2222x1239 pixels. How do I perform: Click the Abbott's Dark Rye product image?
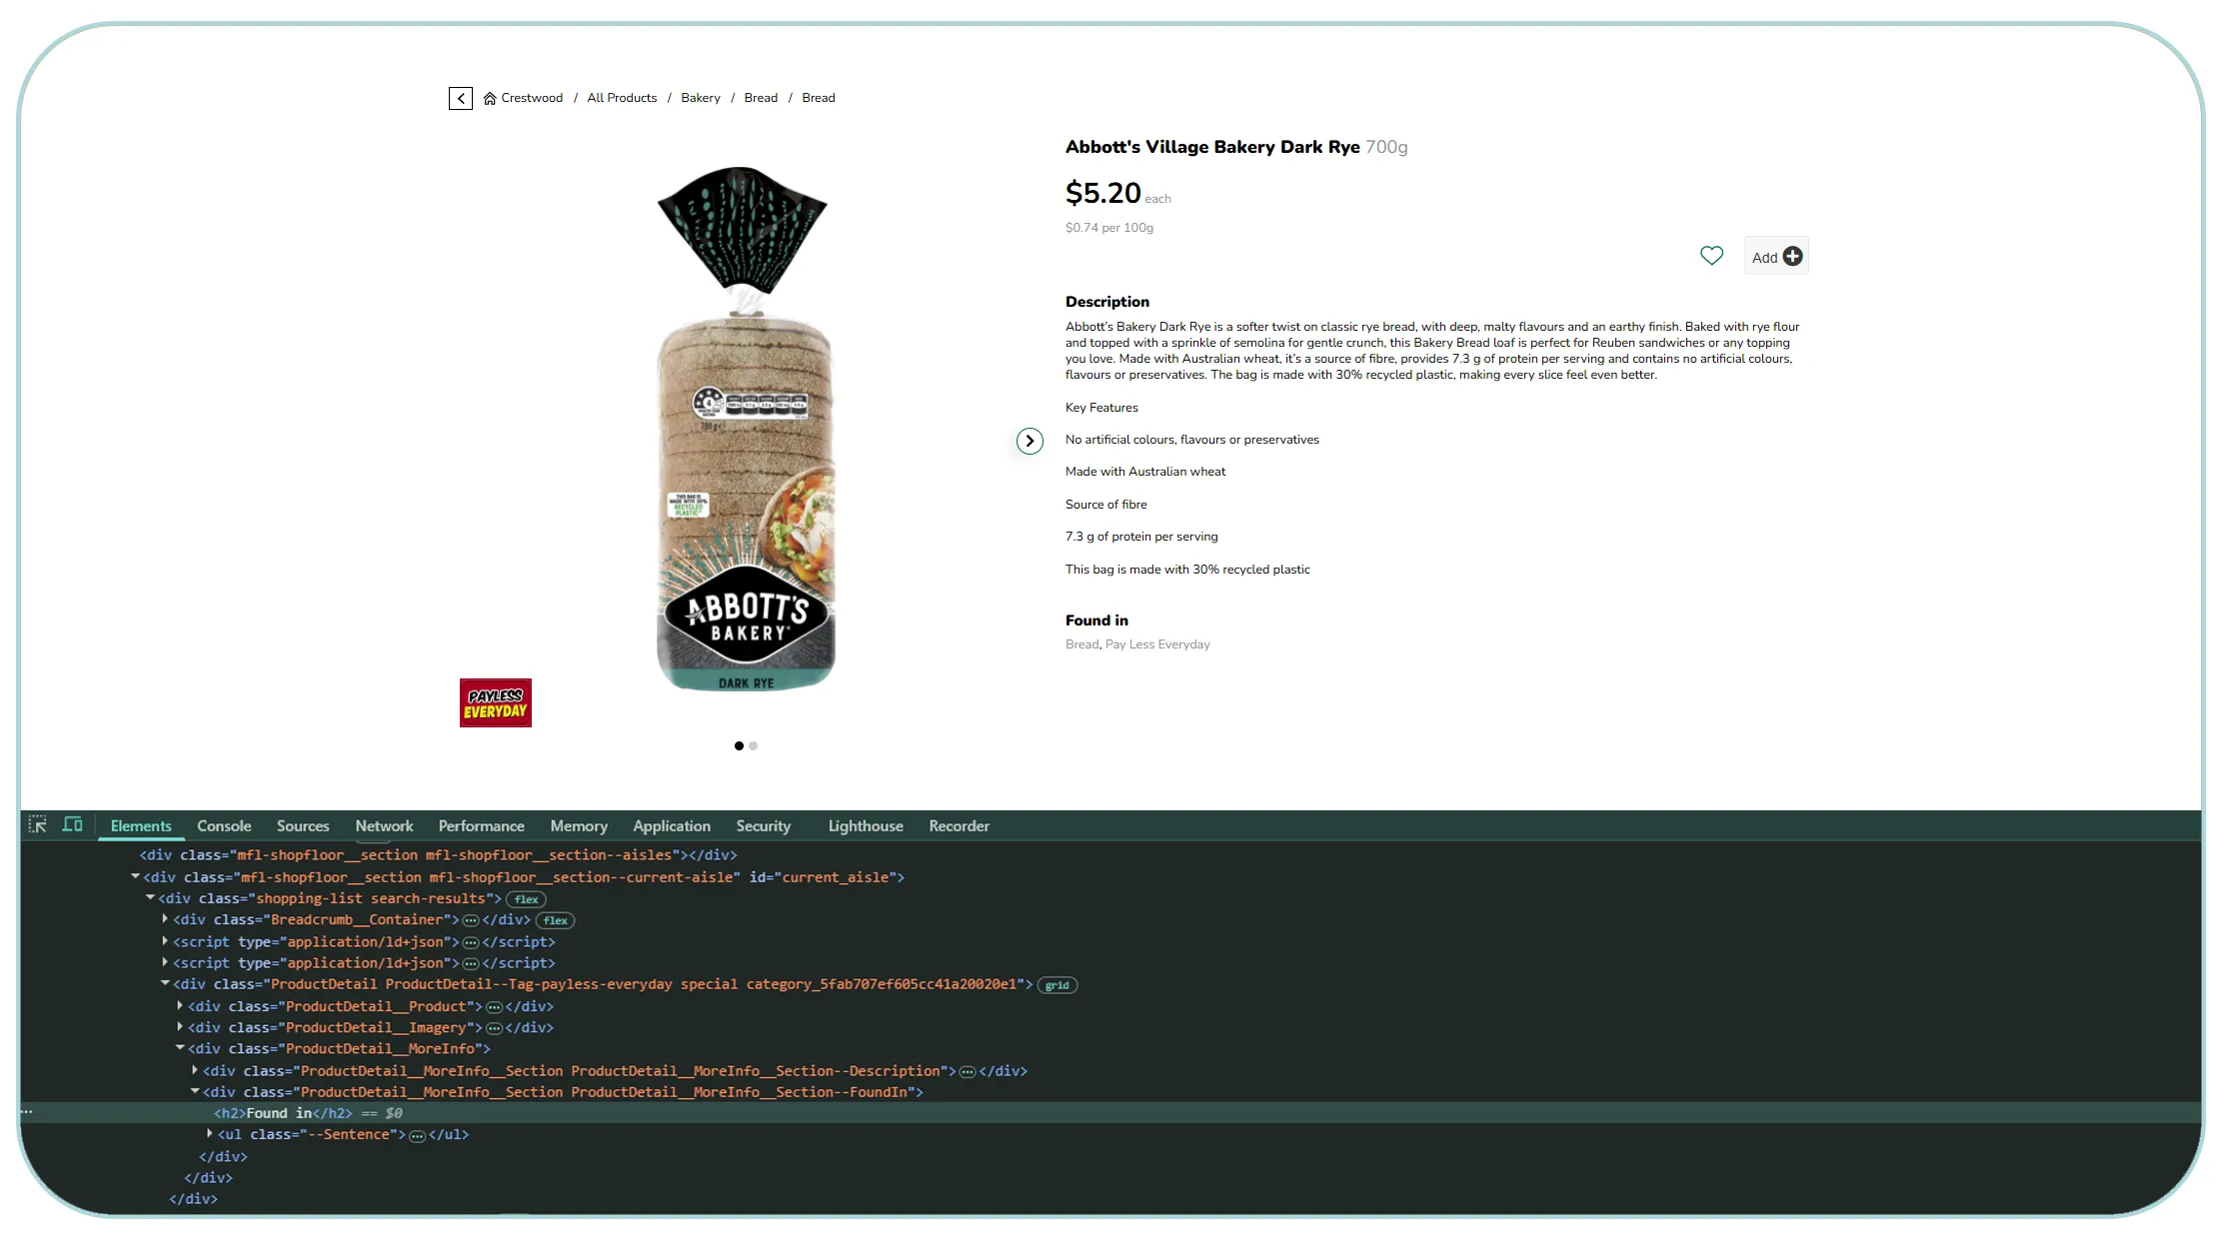745,430
